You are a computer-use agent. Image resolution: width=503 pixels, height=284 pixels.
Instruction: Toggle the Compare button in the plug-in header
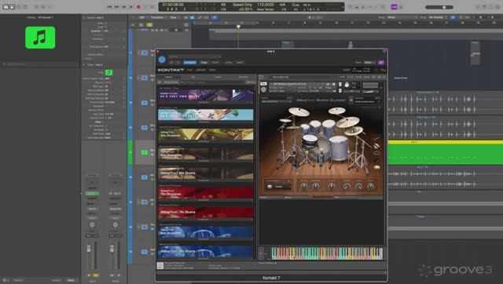[x=190, y=63]
